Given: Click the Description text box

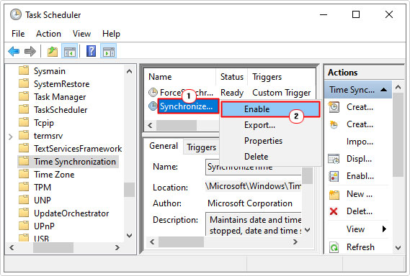Looking at the screenshot, I should [254, 224].
